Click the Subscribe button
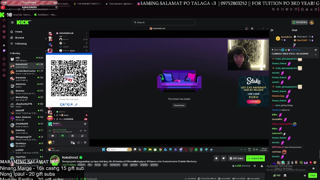Image resolution: width=320 pixels, height=180 pixels. pyautogui.click(x=255, y=158)
